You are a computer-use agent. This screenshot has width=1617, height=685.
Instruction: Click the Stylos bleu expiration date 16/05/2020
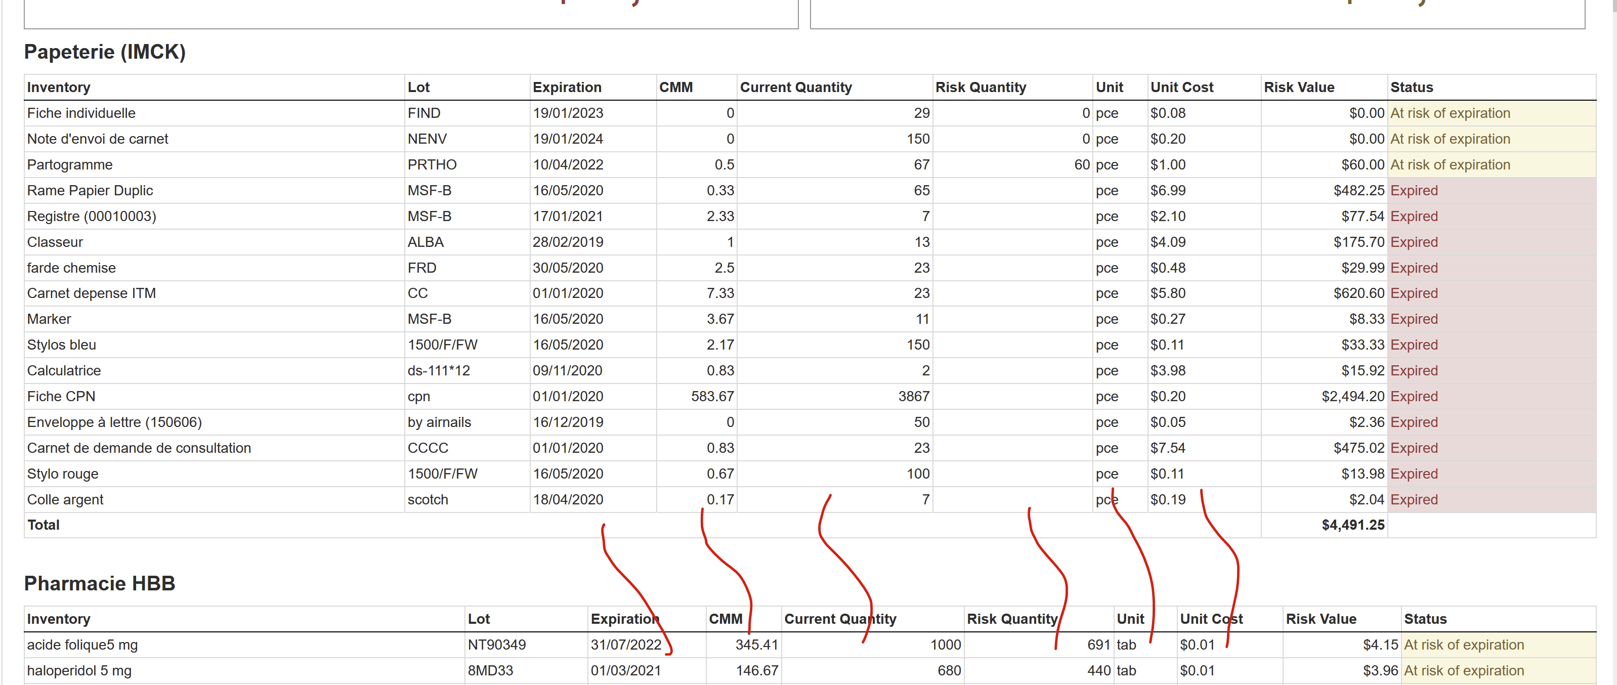tap(568, 344)
